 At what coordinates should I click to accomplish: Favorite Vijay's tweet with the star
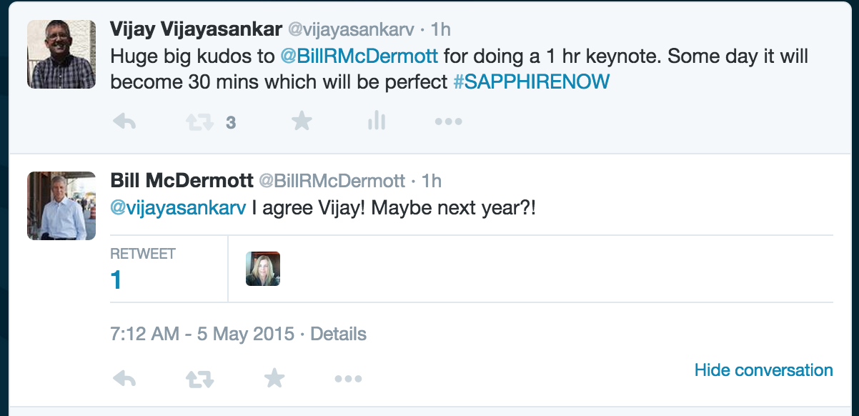click(x=302, y=122)
